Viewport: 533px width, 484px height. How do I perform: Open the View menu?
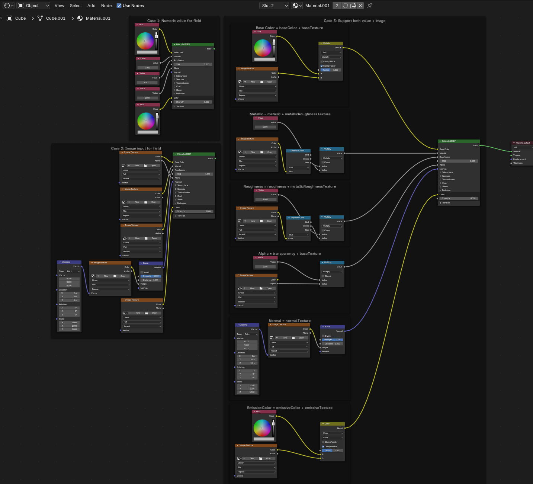[x=60, y=6]
